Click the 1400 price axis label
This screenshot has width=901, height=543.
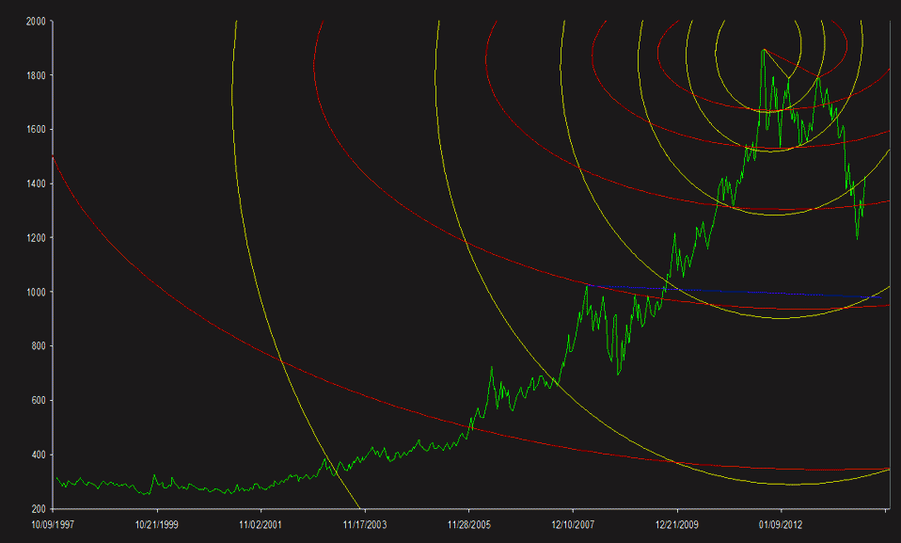coord(36,184)
